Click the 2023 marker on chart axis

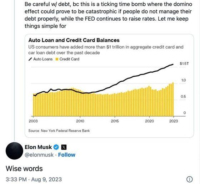(174, 121)
